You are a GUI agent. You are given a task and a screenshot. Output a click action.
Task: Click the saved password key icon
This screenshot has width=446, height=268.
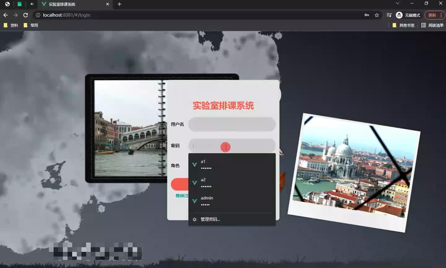[367, 15]
